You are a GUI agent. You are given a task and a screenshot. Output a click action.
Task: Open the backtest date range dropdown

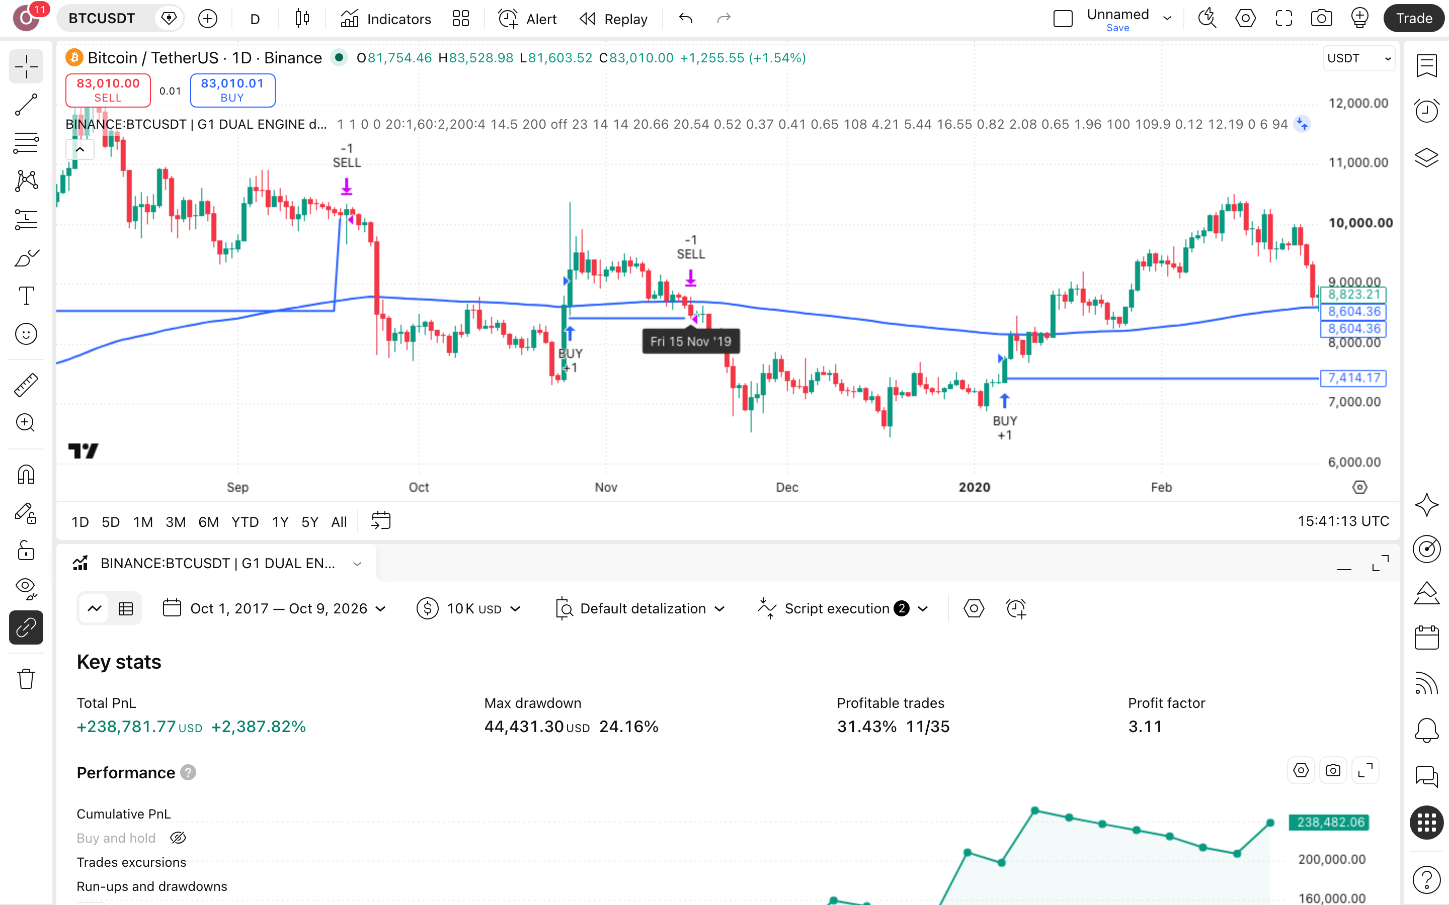click(x=275, y=609)
